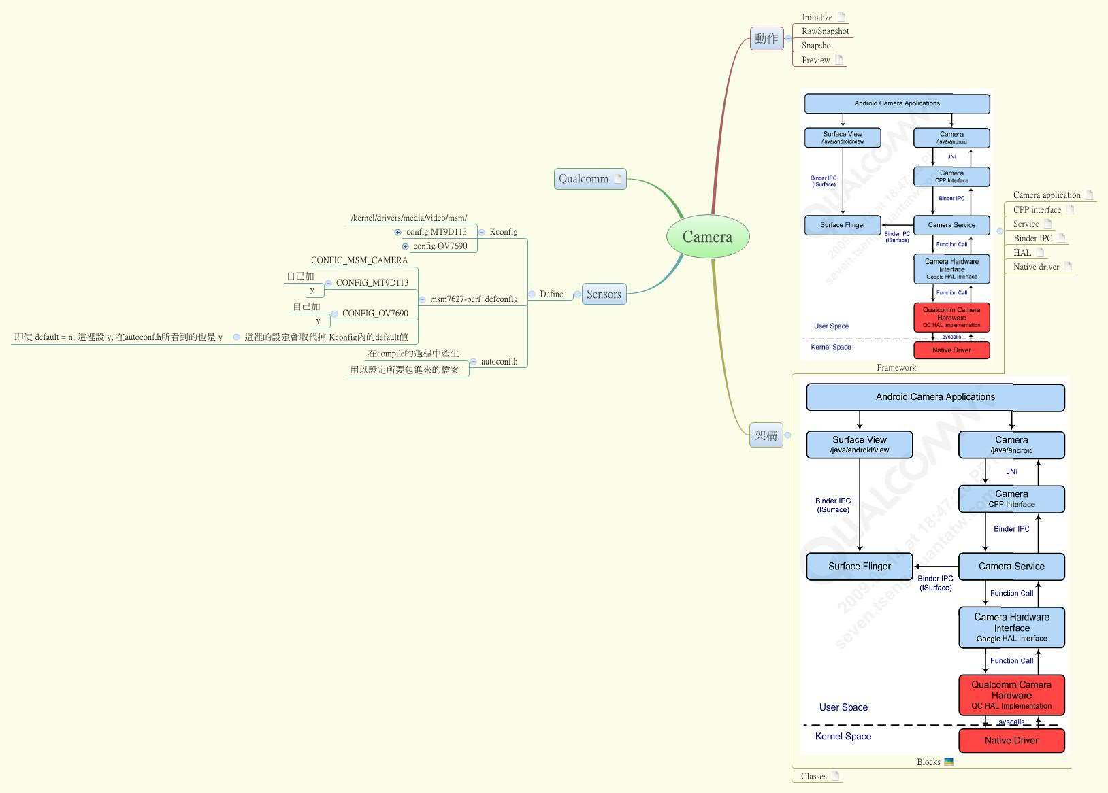Open the note icon beside Camera application
1108x793 pixels.
1089,195
